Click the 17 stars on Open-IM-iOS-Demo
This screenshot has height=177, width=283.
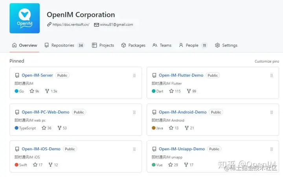click(38, 165)
